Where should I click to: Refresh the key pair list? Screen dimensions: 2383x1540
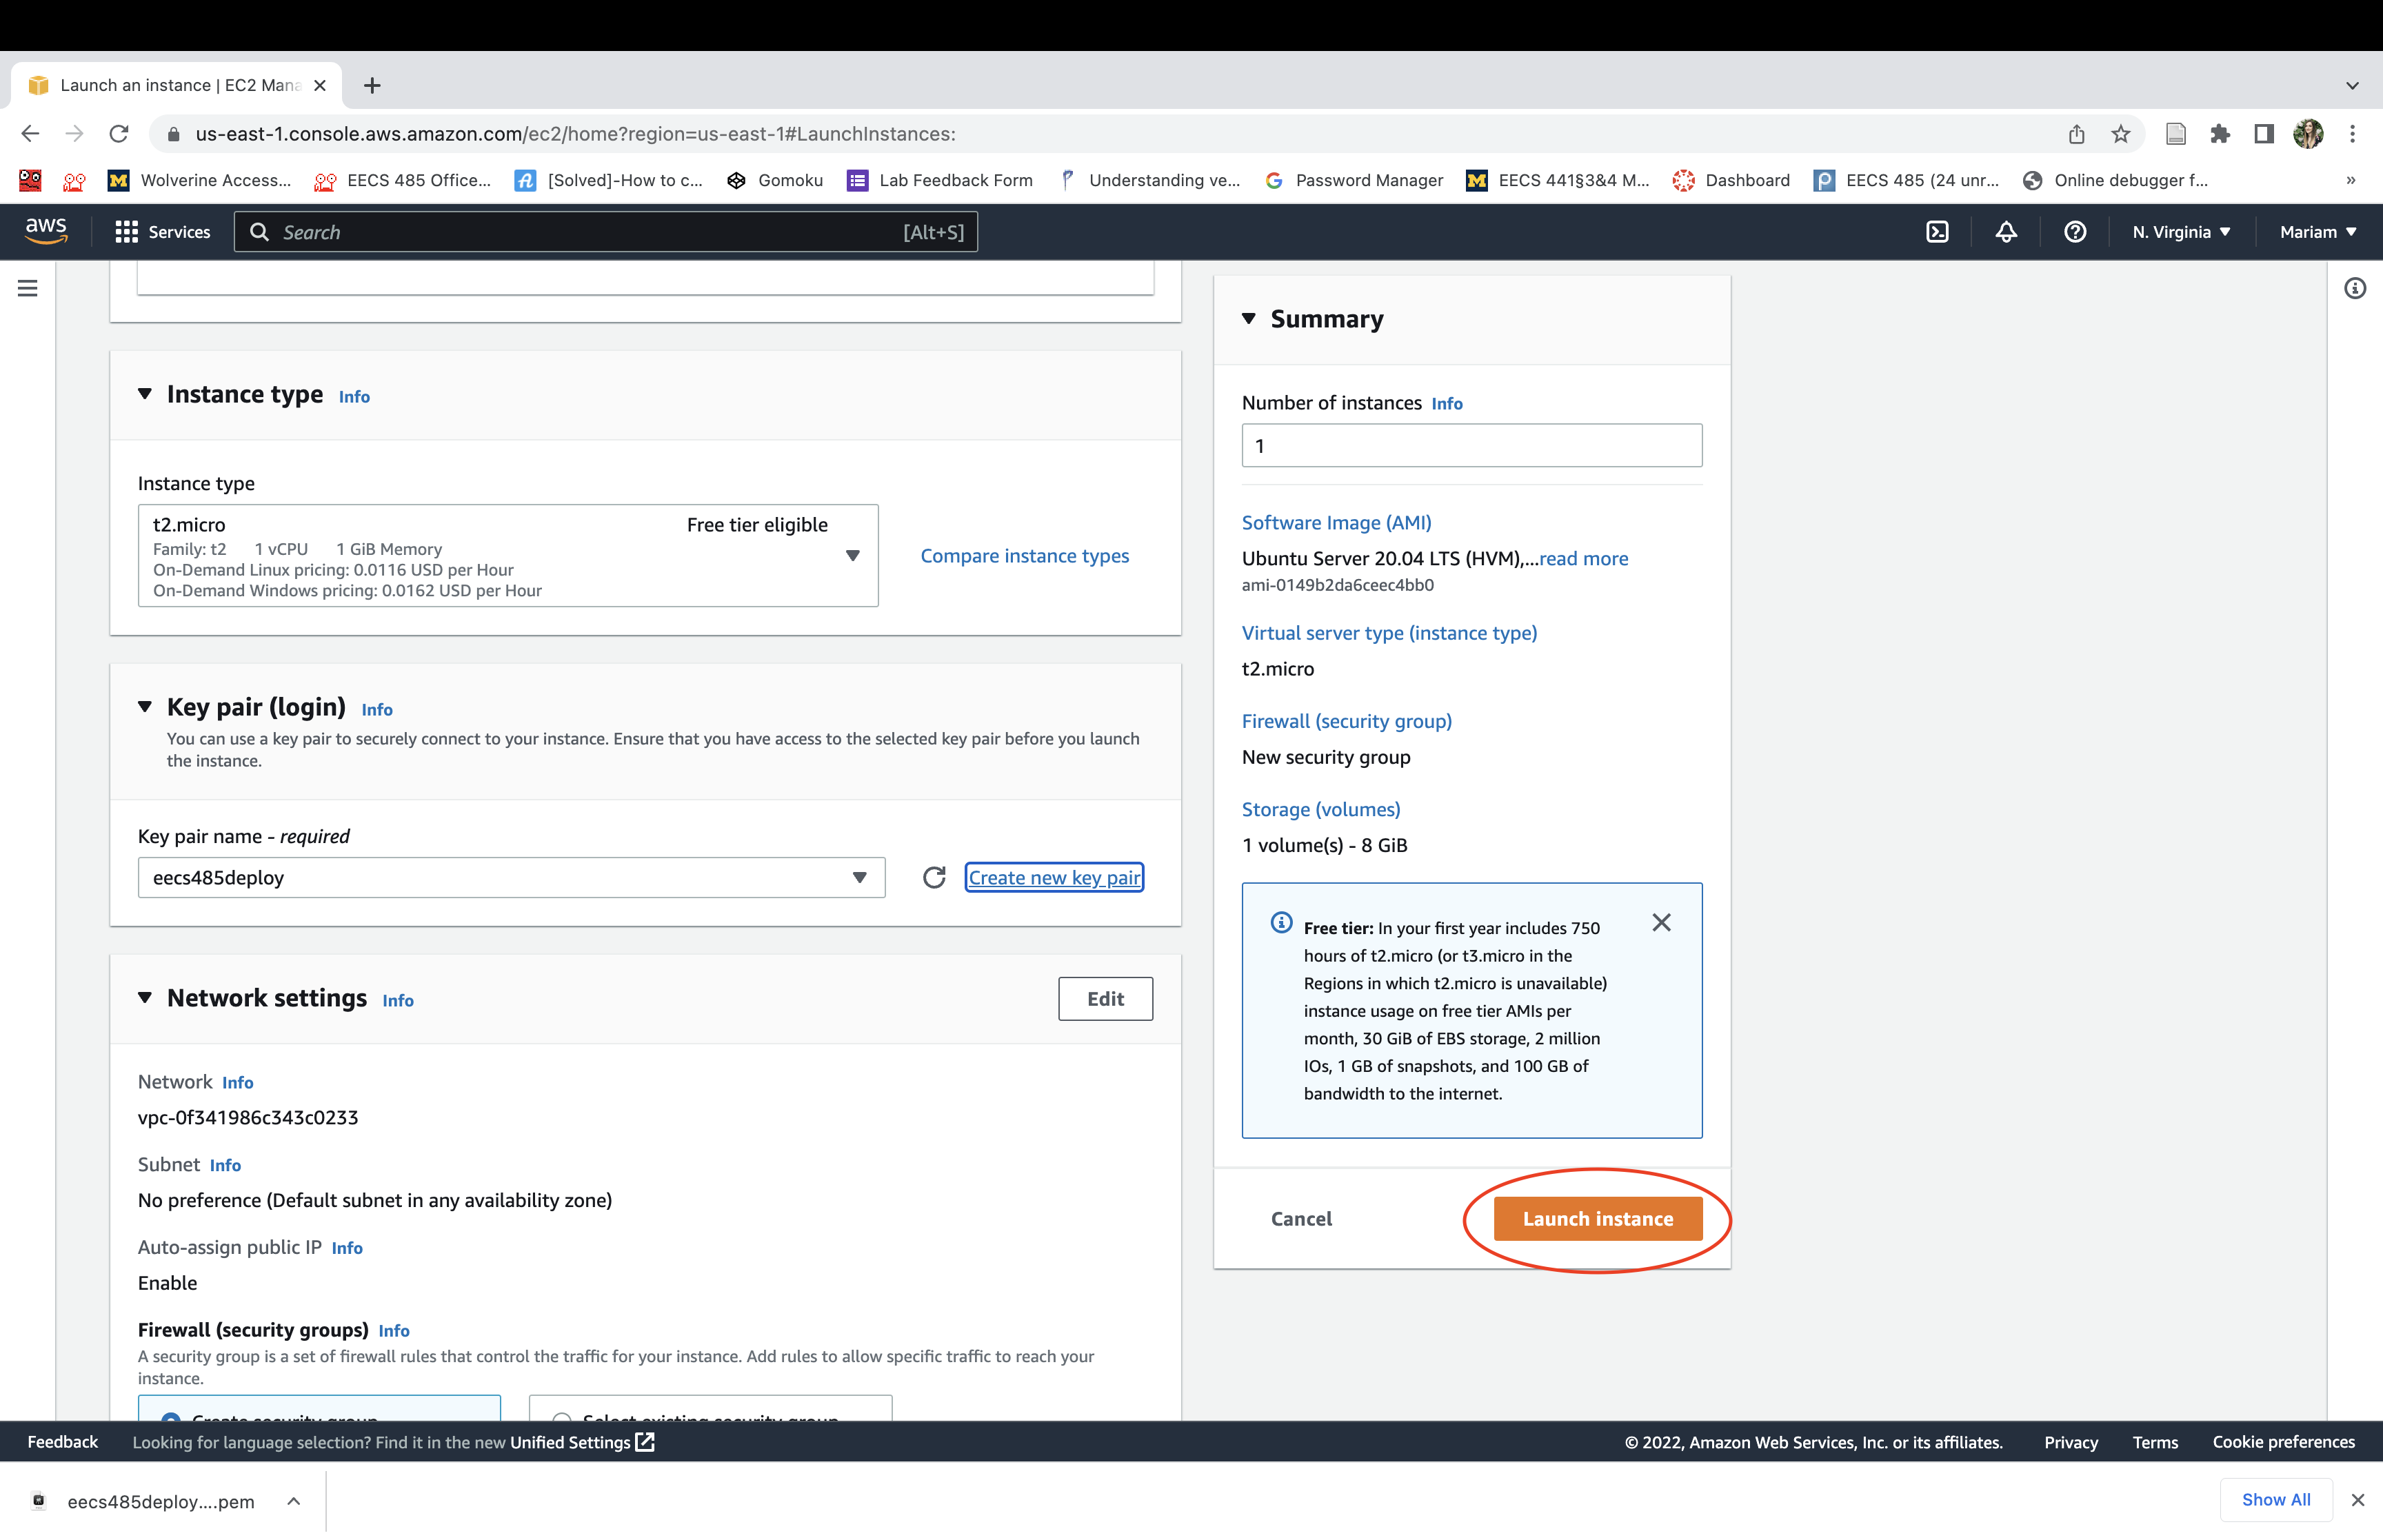[934, 877]
